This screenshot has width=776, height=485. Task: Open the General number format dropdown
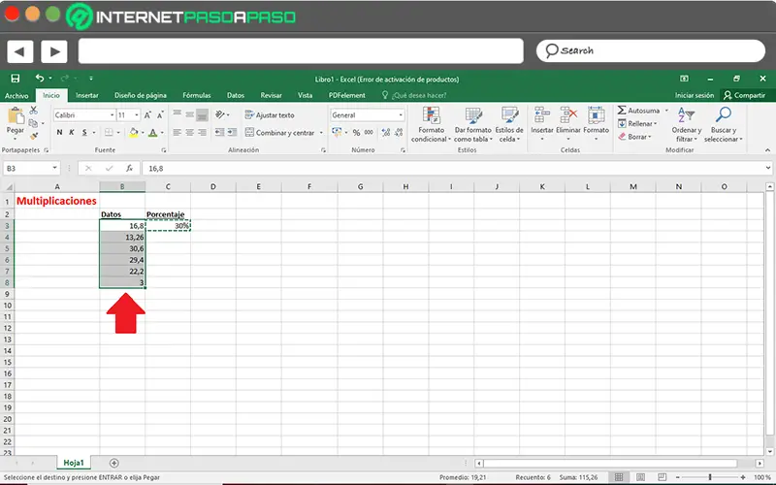pyautogui.click(x=401, y=114)
